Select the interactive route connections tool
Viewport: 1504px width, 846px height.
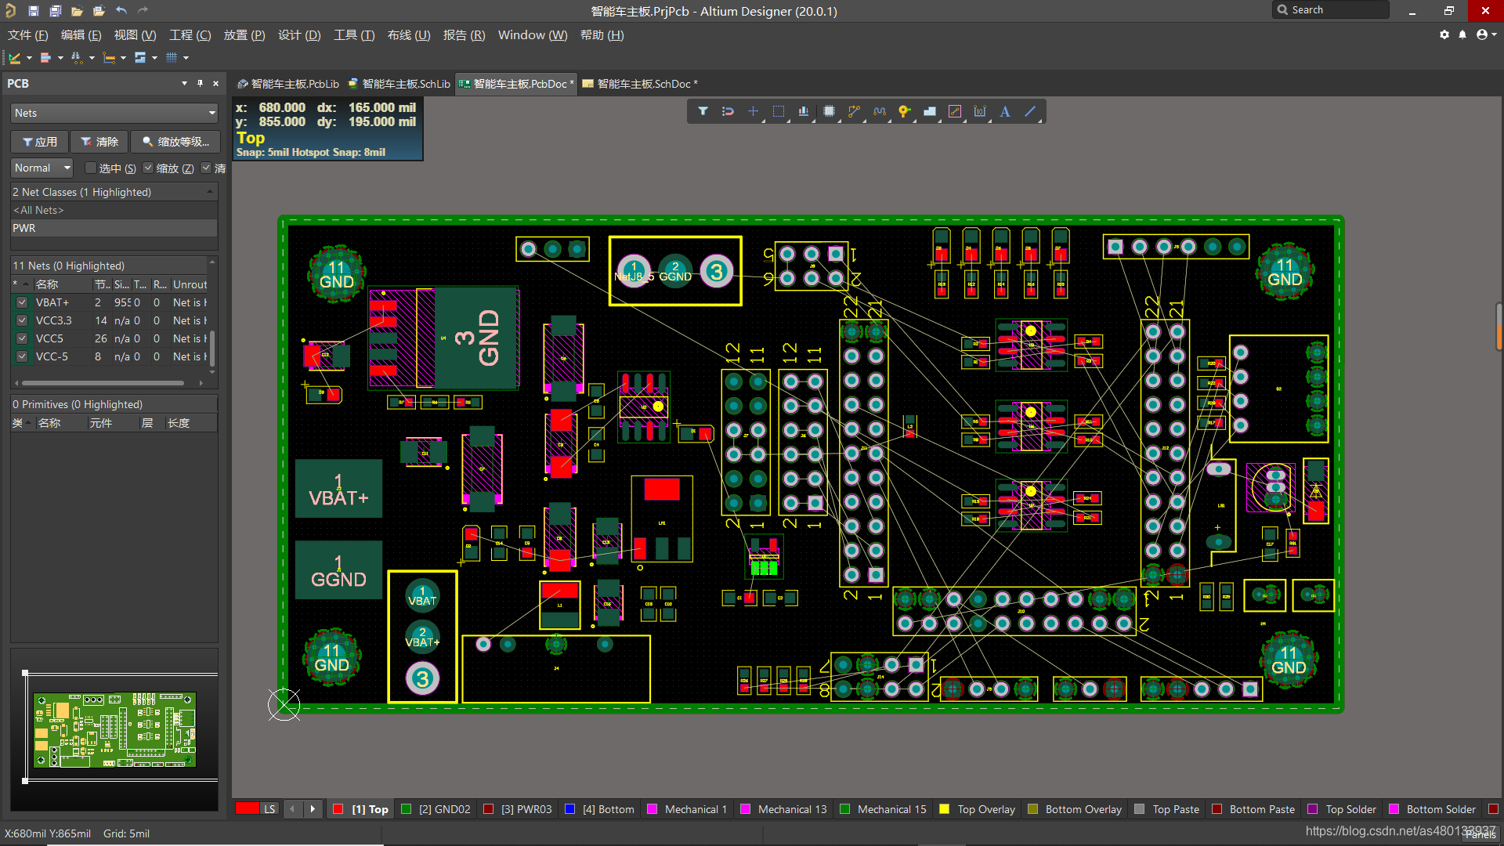click(x=854, y=111)
